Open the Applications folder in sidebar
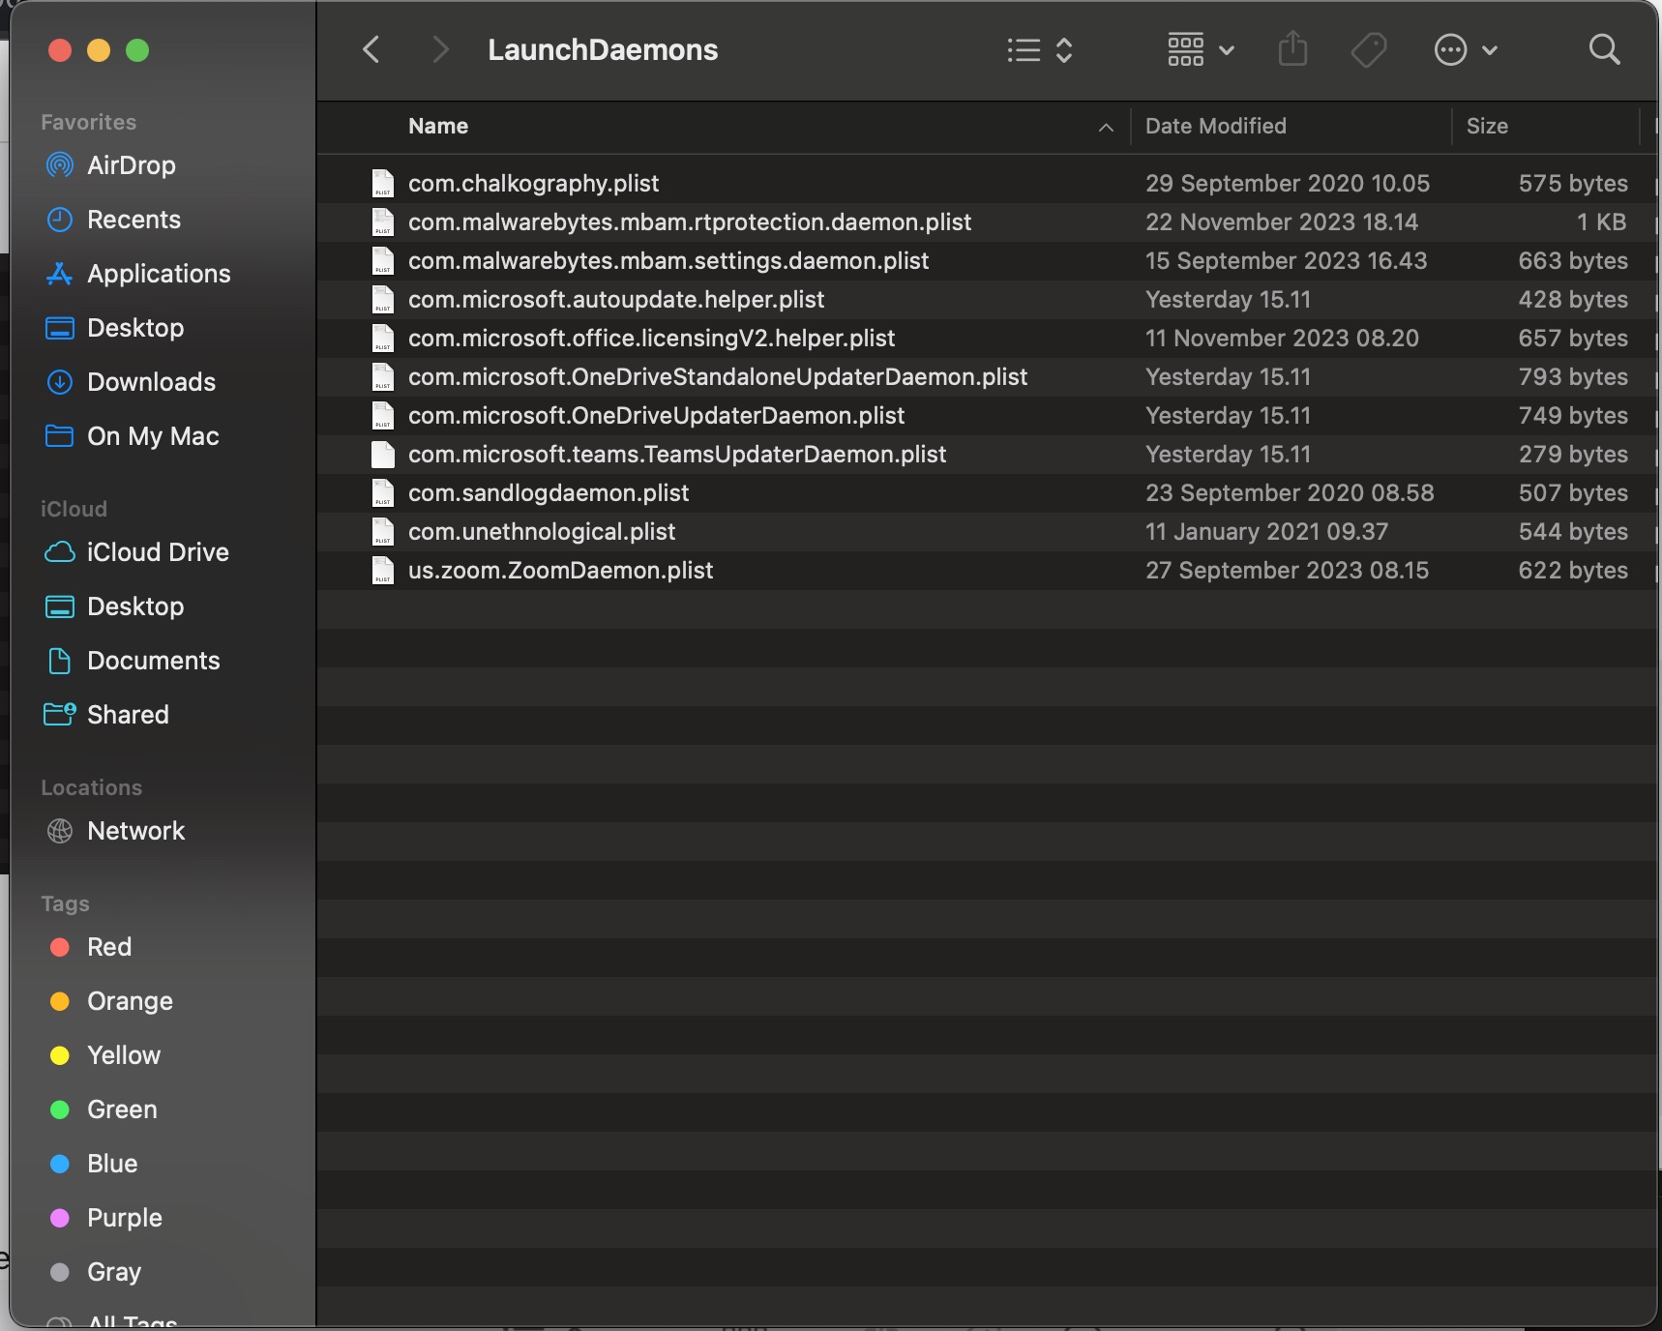The height and width of the screenshot is (1331, 1662). [x=158, y=274]
